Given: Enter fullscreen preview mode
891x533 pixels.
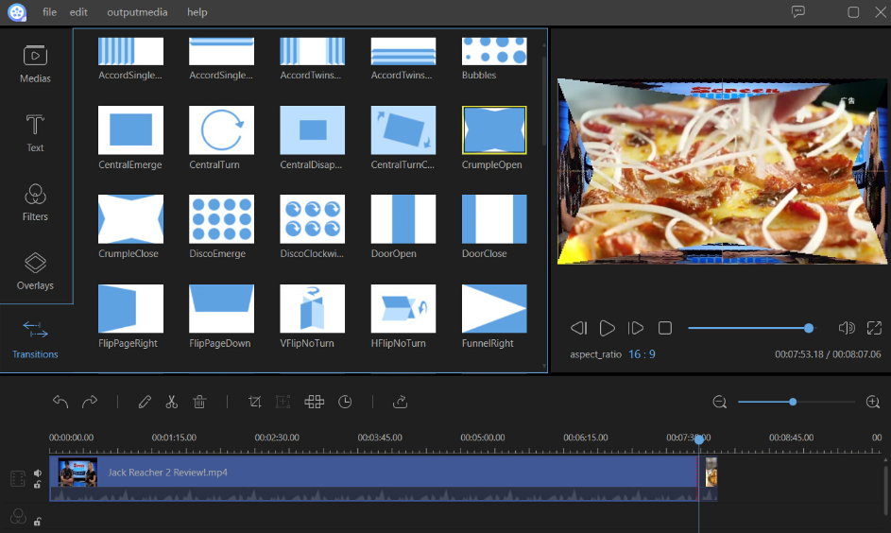Looking at the screenshot, I should click(874, 328).
